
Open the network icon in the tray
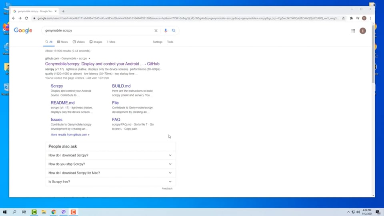click(353, 212)
